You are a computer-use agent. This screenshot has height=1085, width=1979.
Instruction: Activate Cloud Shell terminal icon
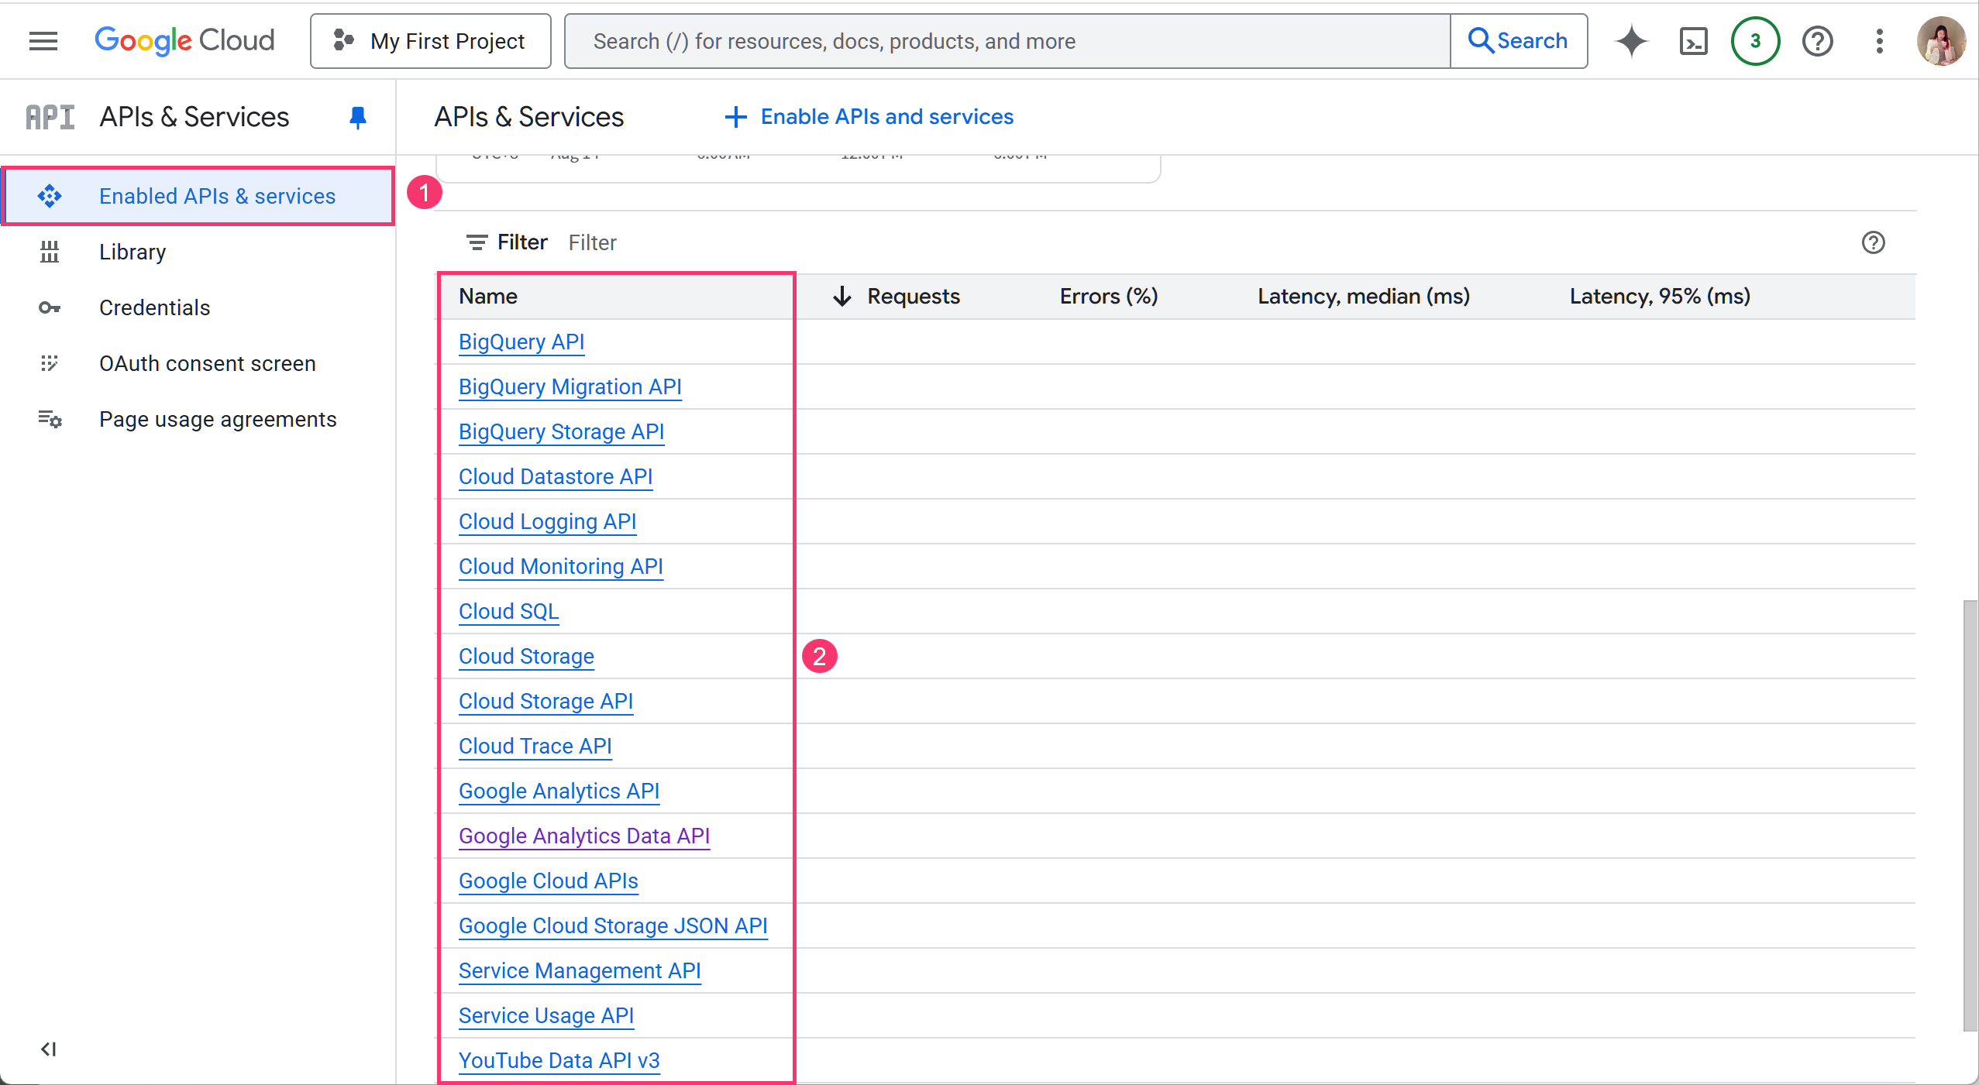click(1693, 41)
